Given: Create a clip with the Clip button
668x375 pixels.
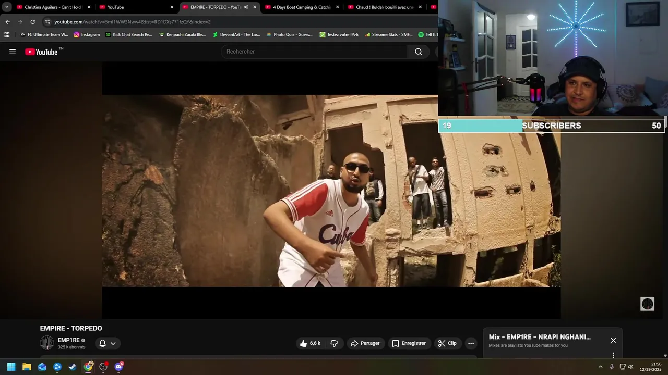Looking at the screenshot, I should pyautogui.click(x=447, y=343).
